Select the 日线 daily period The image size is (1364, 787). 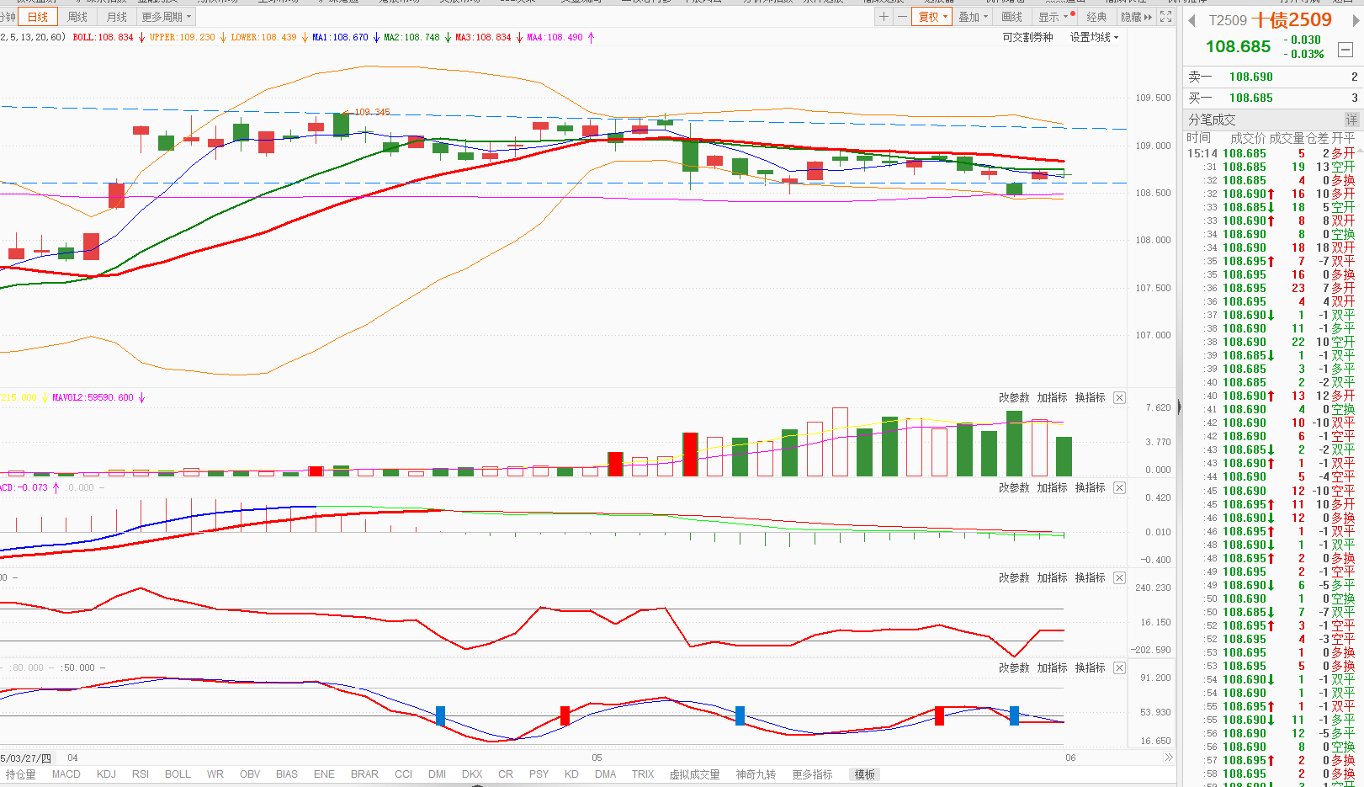(x=38, y=17)
